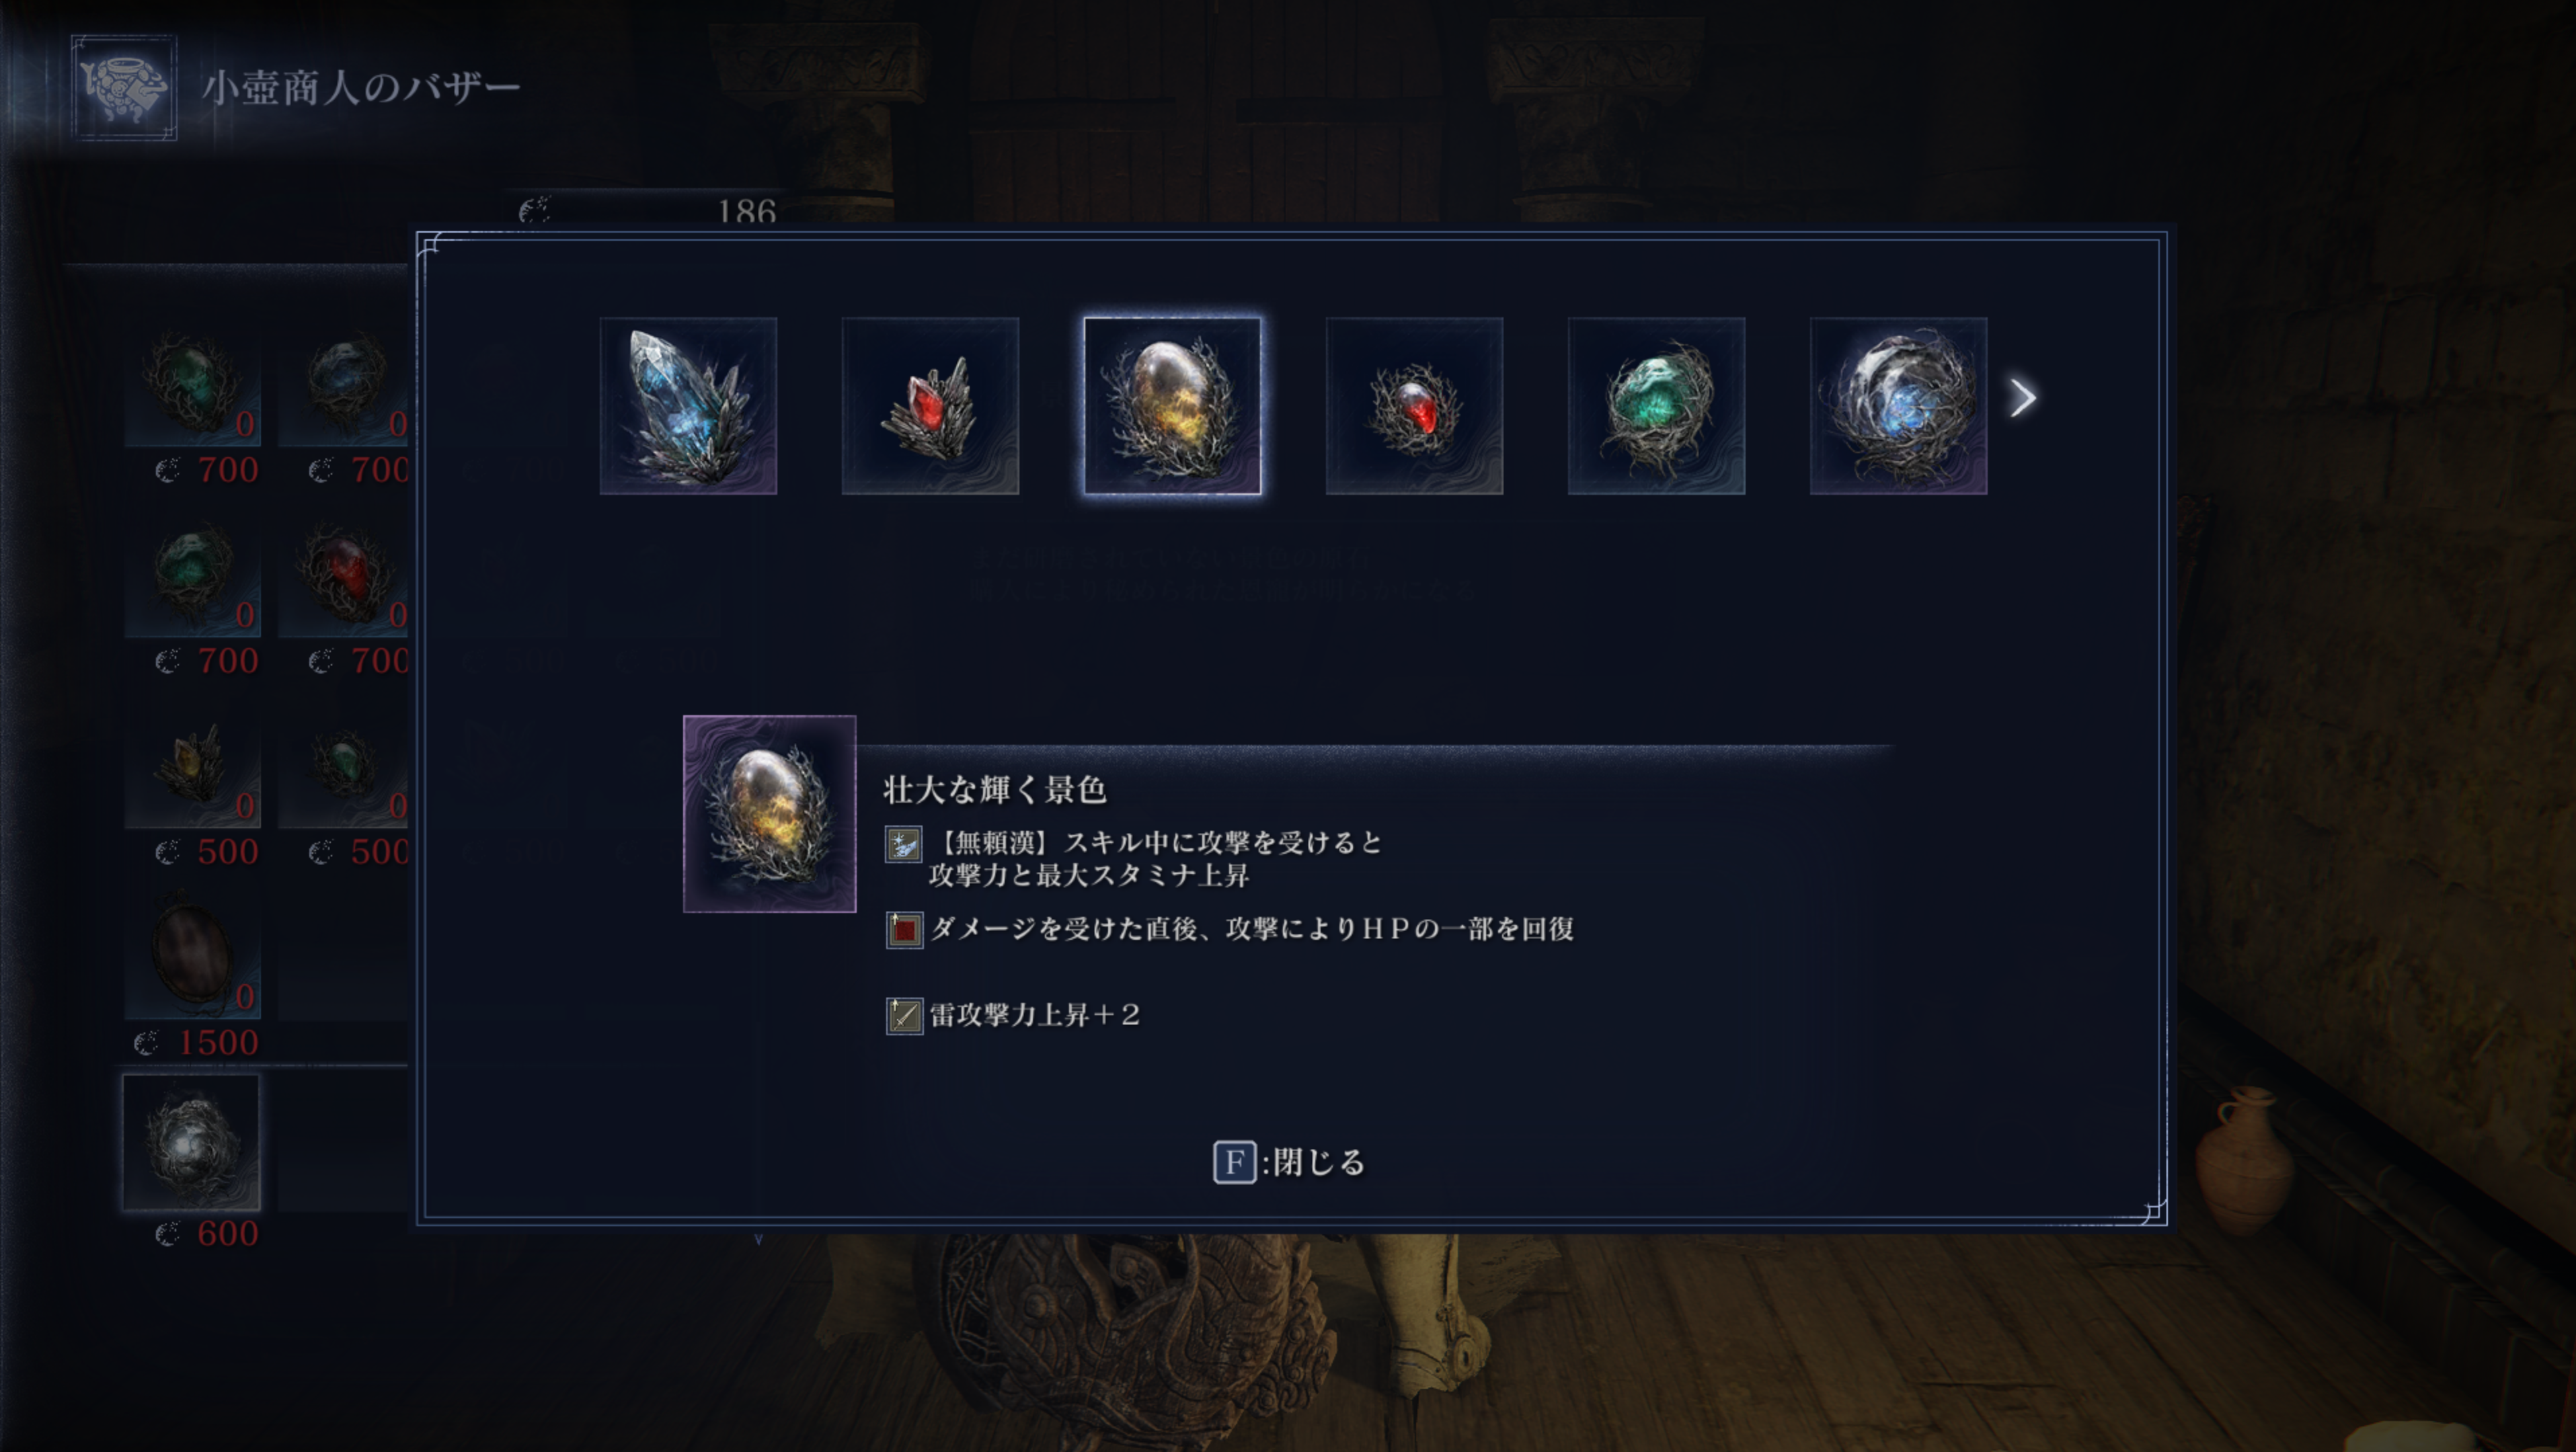The width and height of the screenshot is (2576, 1452).
Task: Click the red HP recovery effect icon
Action: click(904, 930)
